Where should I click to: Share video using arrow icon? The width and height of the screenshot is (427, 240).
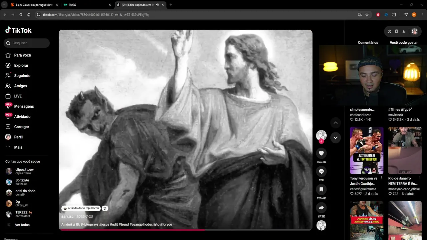coord(321,208)
